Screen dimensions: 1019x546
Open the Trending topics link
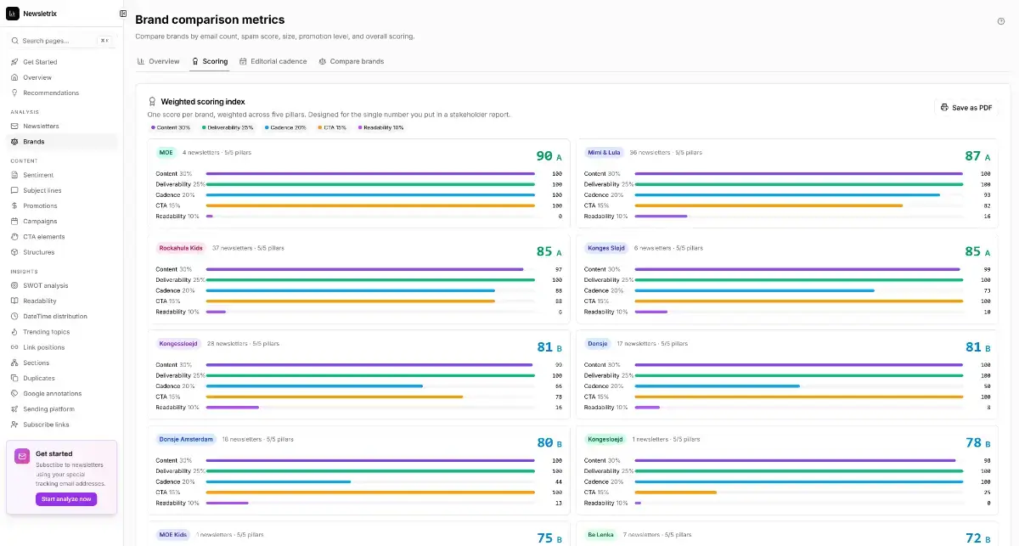(x=47, y=332)
